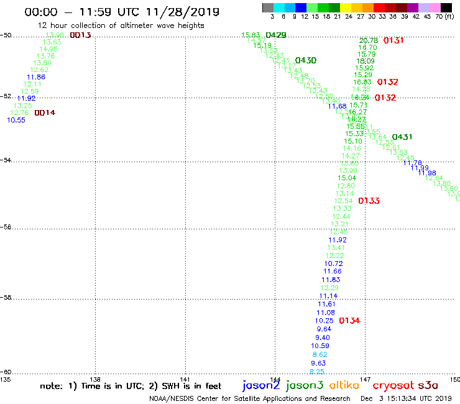
Task: Click the longitude axis label '138'
Action: point(95,379)
